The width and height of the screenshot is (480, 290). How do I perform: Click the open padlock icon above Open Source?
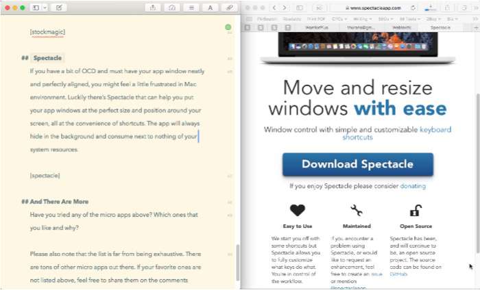(416, 211)
